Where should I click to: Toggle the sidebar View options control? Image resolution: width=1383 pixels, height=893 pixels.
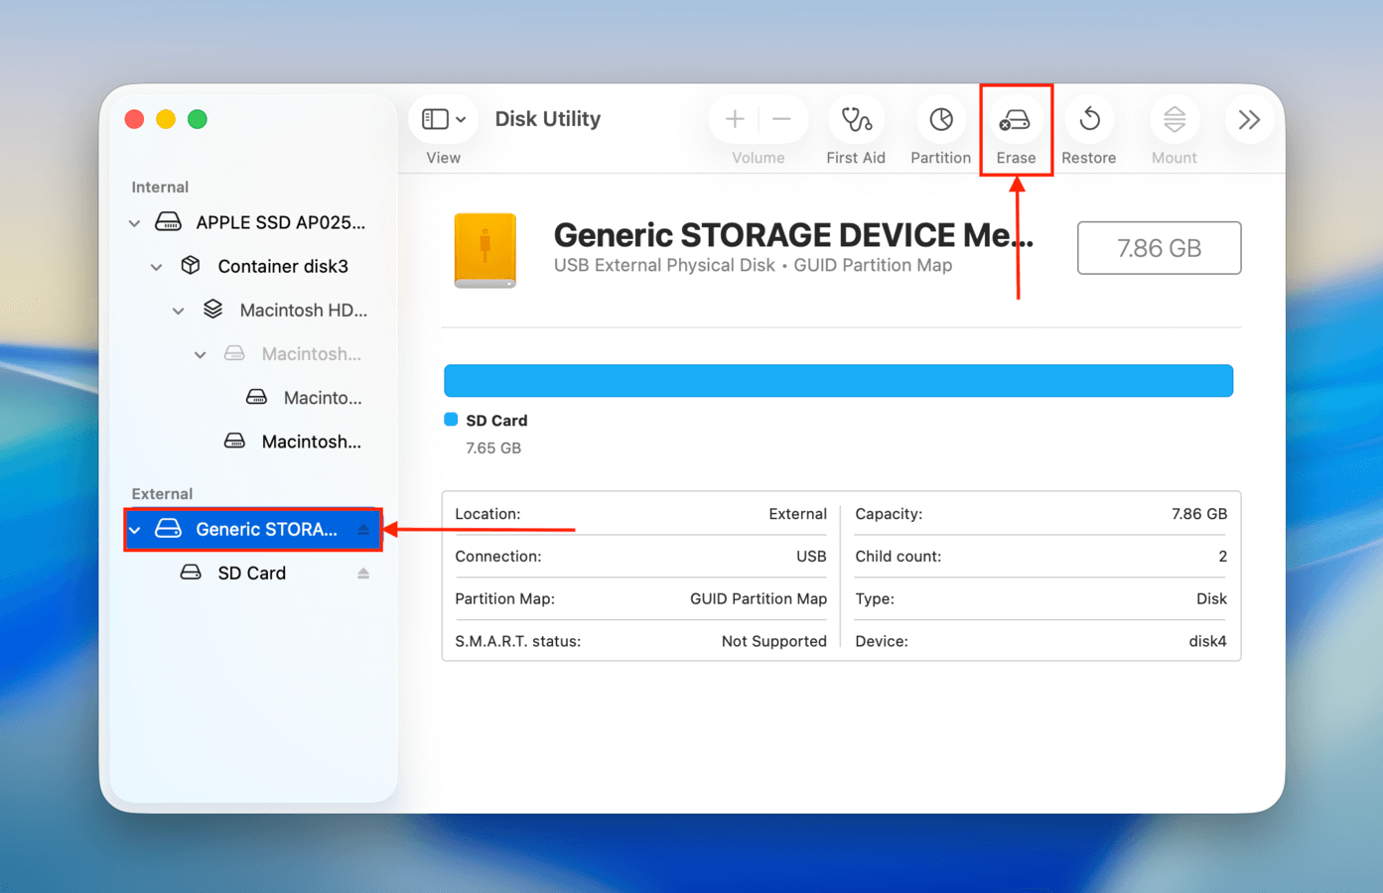point(435,118)
